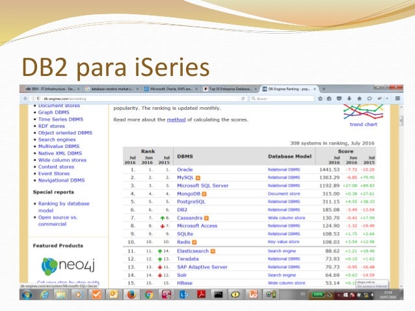The image size is (415, 311).
Task: Open Ranking by database model link
Action: click(x=64, y=207)
